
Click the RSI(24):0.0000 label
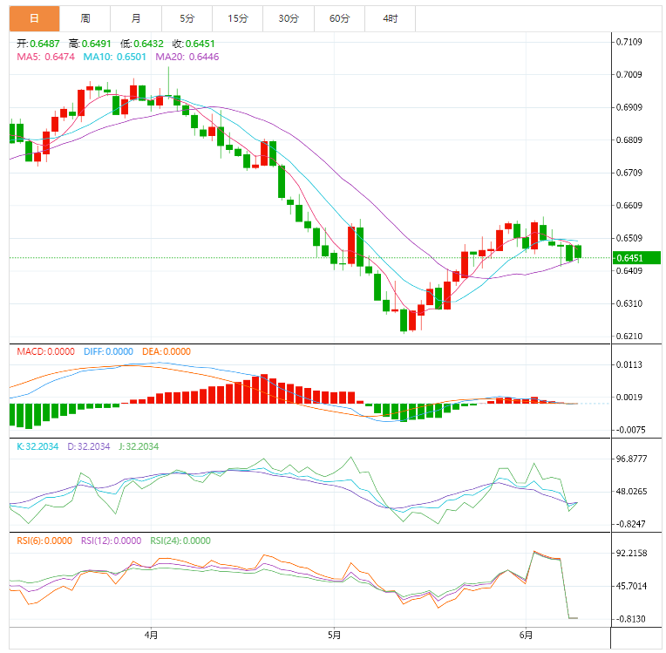pyautogui.click(x=180, y=541)
